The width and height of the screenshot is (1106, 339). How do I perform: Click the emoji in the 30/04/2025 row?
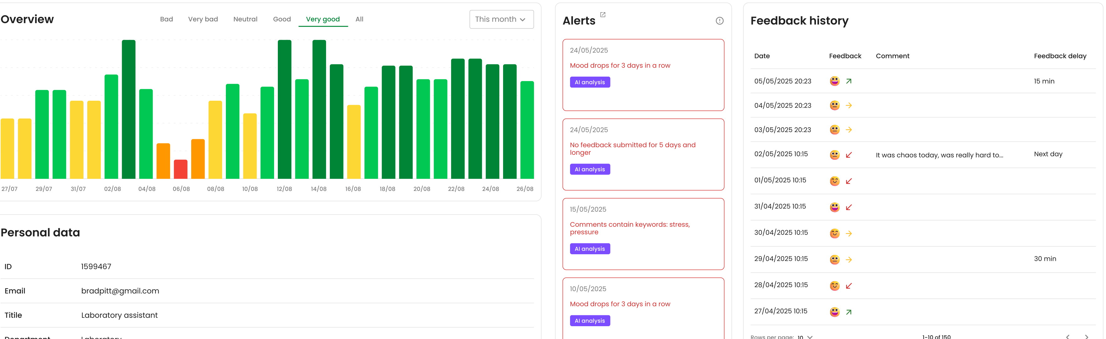pyautogui.click(x=834, y=233)
